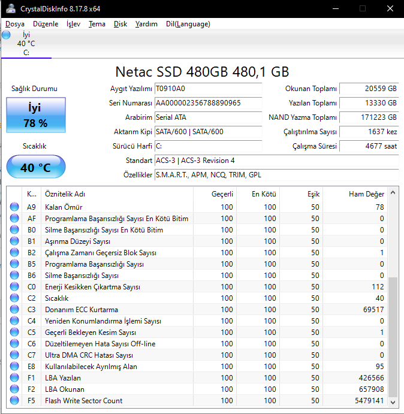Click the status orb beside Kalan Ömür
Image resolution: width=404 pixels, height=414 pixels.
click(15, 207)
